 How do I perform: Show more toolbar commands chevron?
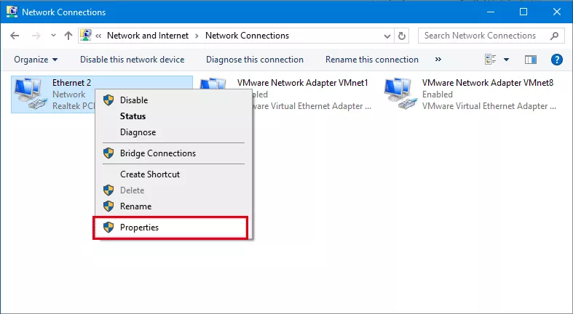(438, 60)
